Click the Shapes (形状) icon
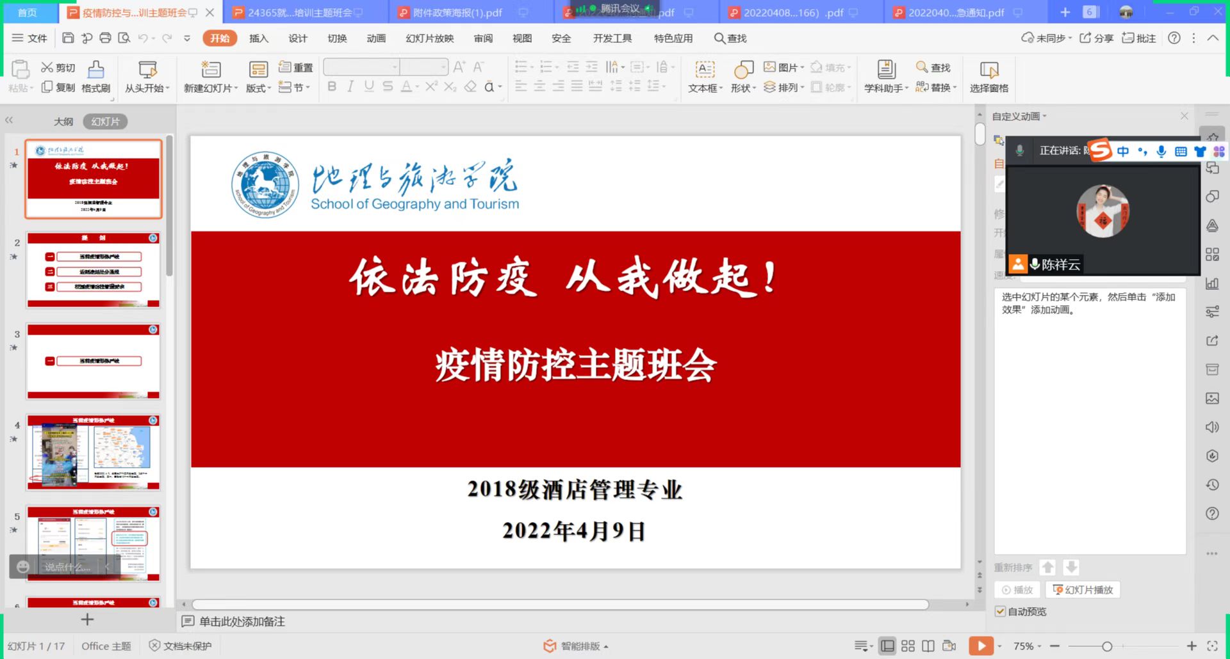Viewport: 1230px width, 659px height. tap(743, 70)
